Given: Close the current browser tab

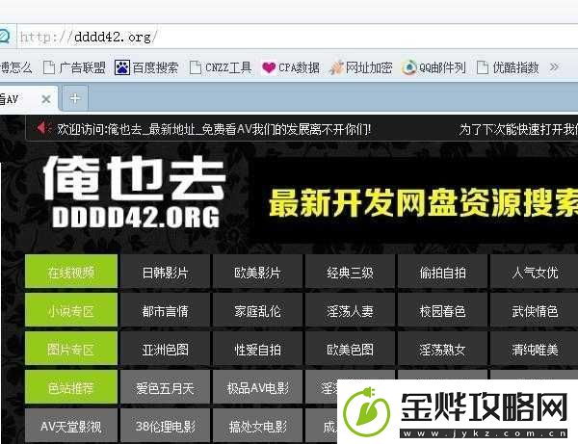Looking at the screenshot, I should [x=46, y=99].
